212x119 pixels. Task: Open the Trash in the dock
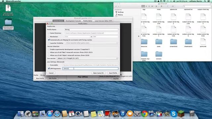point(192,114)
